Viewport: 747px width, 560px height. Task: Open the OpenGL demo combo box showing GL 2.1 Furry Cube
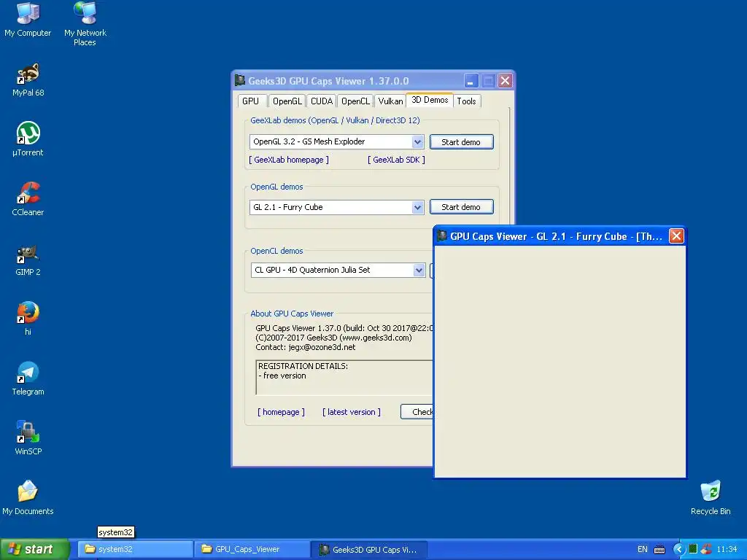click(x=336, y=207)
